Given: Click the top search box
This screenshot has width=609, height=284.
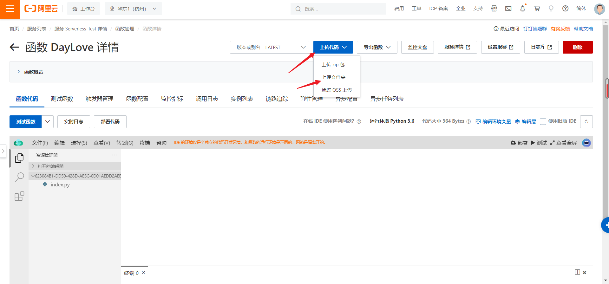Looking at the screenshot, I should (x=338, y=9).
